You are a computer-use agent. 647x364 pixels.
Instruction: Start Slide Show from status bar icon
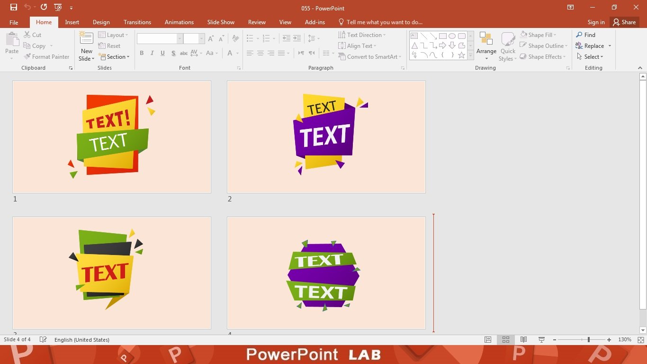click(541, 340)
